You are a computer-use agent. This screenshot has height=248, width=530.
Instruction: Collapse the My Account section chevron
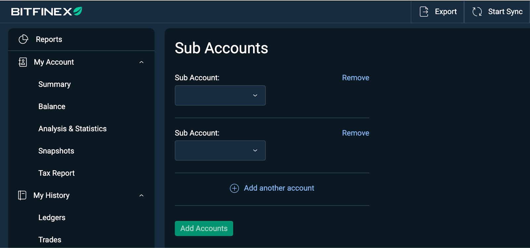[141, 62]
